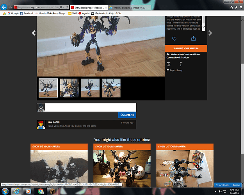The image size is (244, 195).
Task: Open the Windows Start menu
Action: (x=5, y=191)
